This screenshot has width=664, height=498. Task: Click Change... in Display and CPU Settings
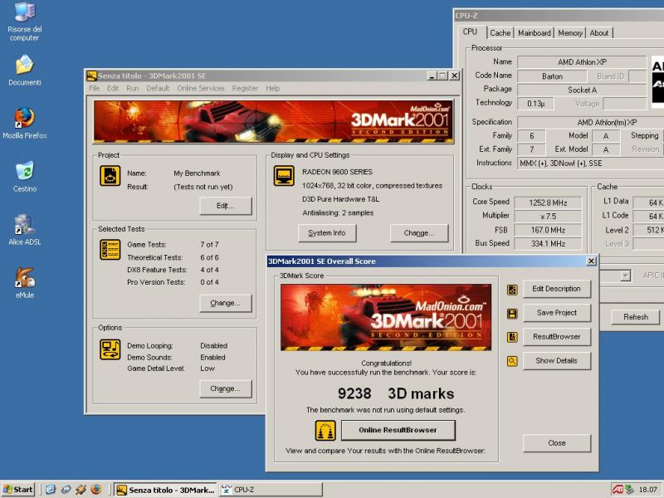[419, 233]
